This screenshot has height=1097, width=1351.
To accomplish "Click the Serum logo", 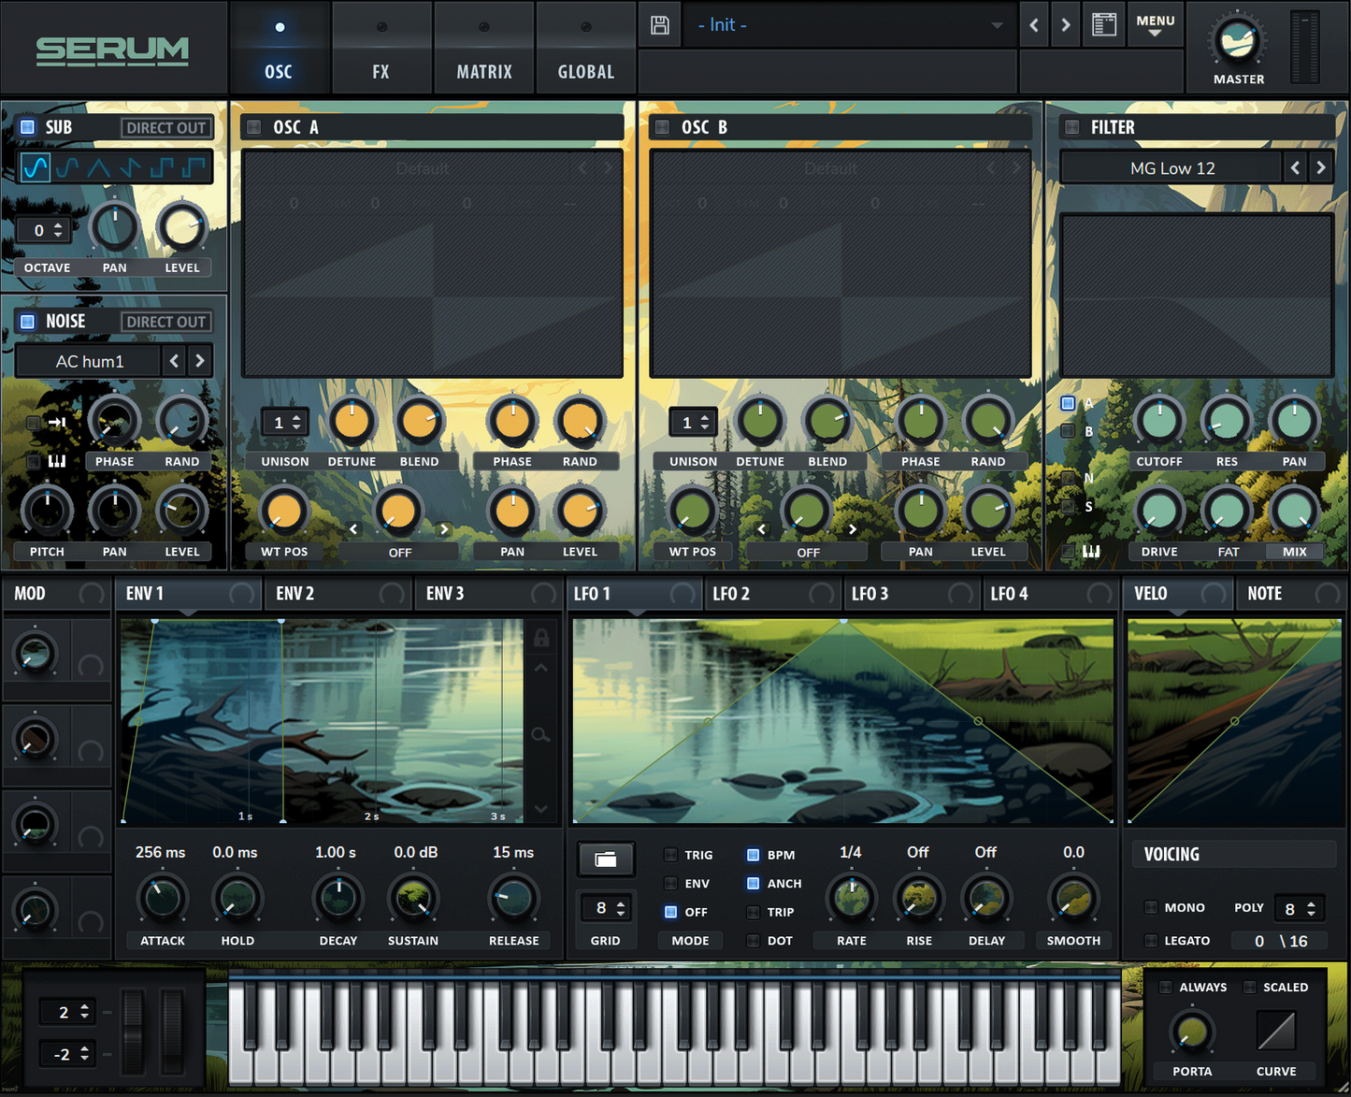I will 112,51.
